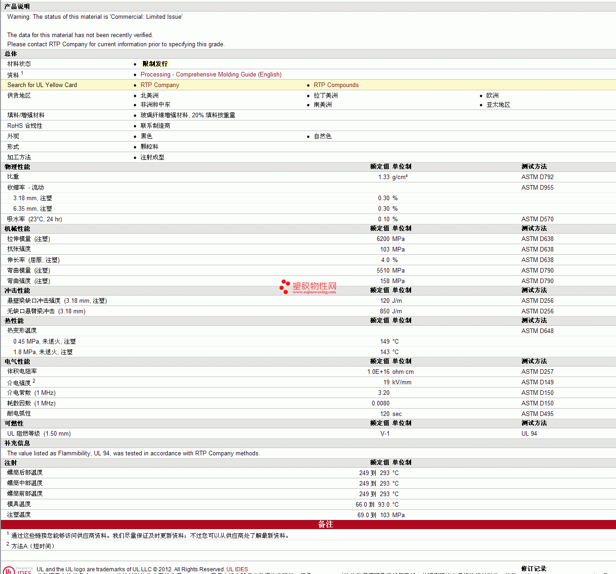The image size is (616, 574).
Task: Select the 1.8 MPa, 未退火 row label
Action: [43, 352]
